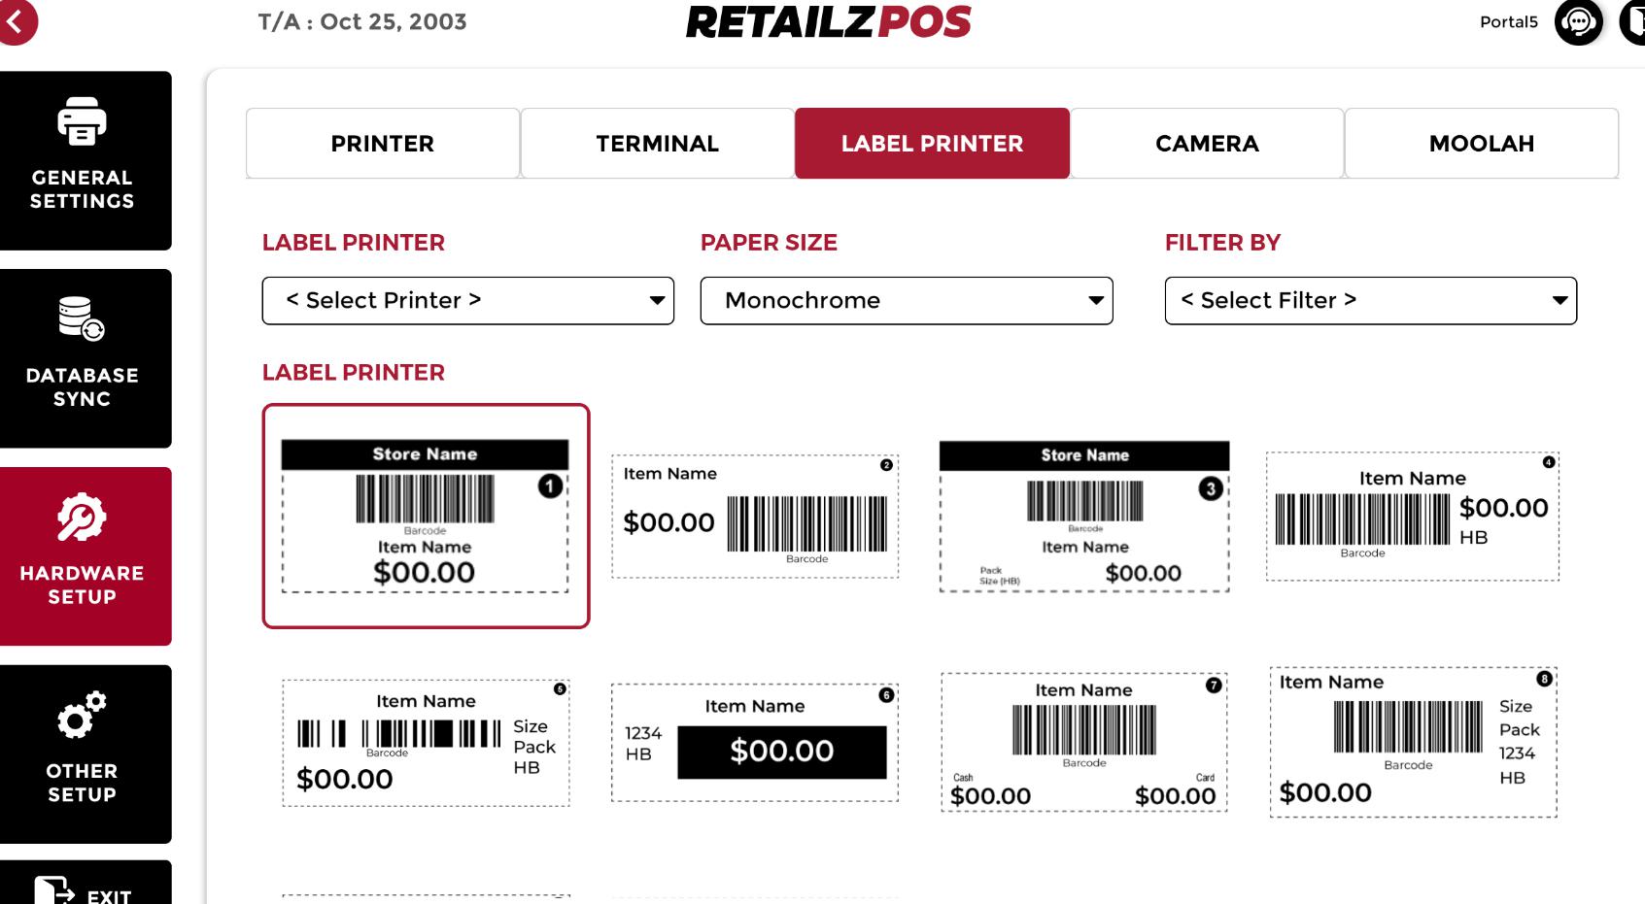Open the Paper Size Monochrome dropdown
This screenshot has height=904, width=1645.
pyautogui.click(x=906, y=301)
